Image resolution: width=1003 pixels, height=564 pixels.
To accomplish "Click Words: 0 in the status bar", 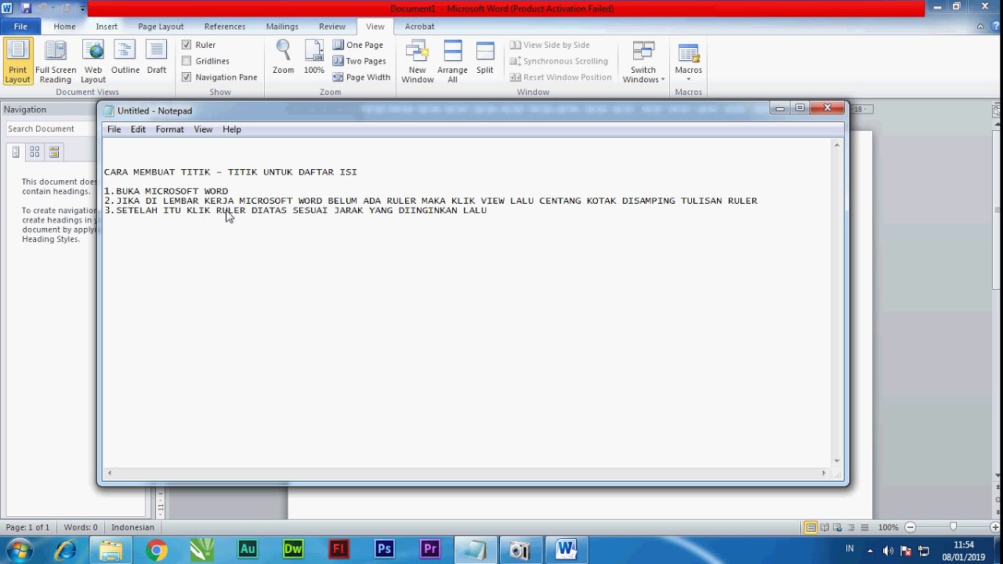I will click(x=81, y=527).
